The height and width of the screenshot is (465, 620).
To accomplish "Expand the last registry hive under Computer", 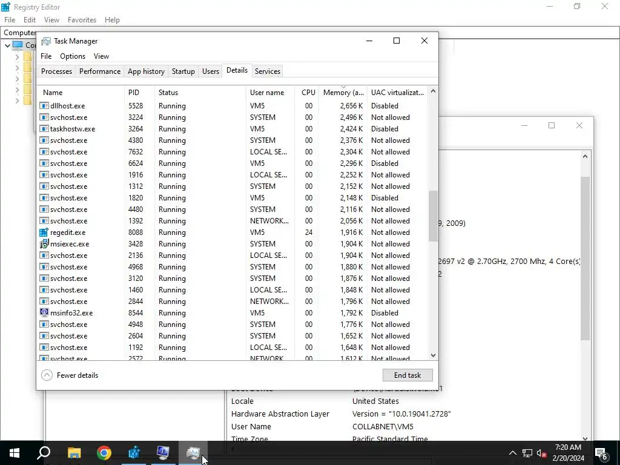I will (x=17, y=101).
